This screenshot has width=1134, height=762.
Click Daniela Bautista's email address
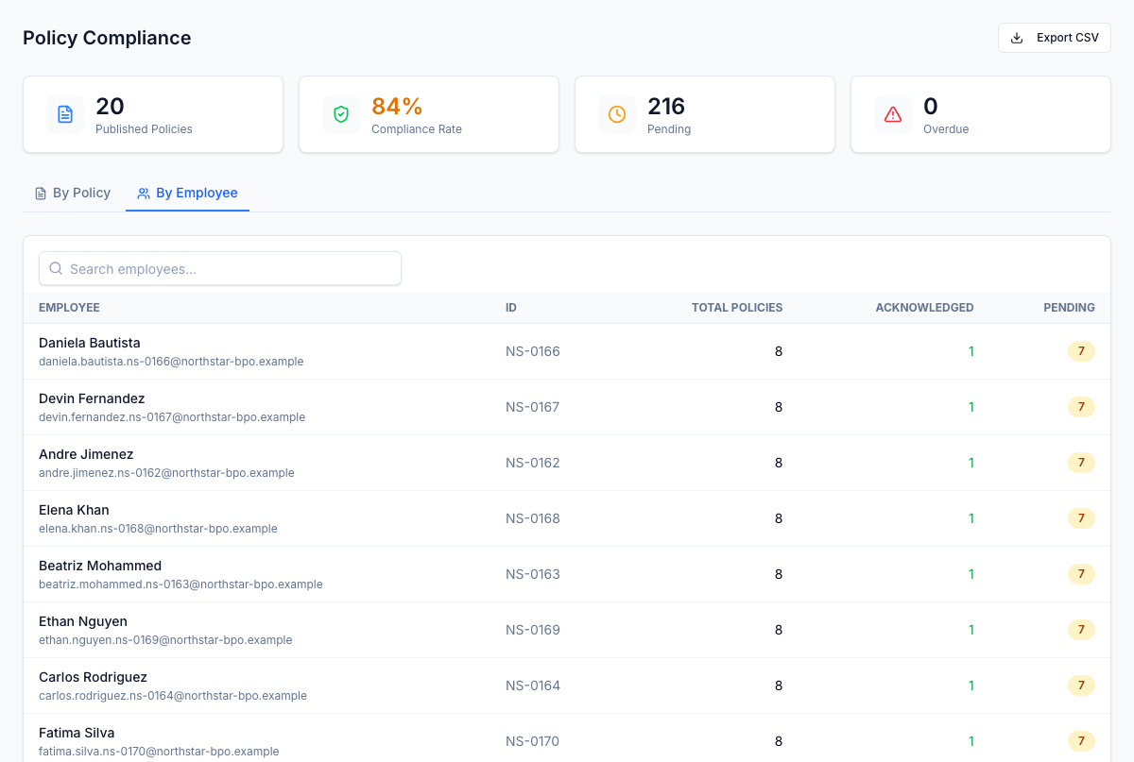tap(171, 362)
